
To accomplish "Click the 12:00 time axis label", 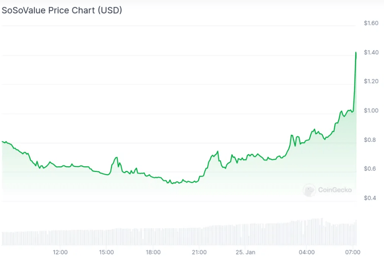I will 60,252.
